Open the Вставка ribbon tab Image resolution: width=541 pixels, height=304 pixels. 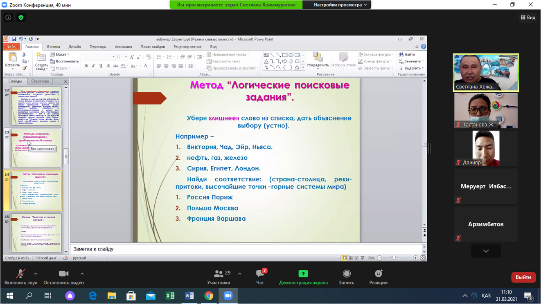[53, 47]
